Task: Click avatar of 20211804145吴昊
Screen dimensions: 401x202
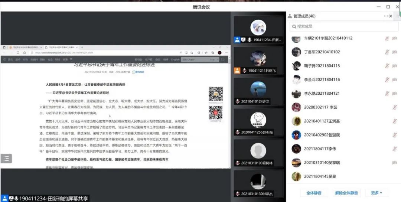Action: pyautogui.click(x=296, y=176)
